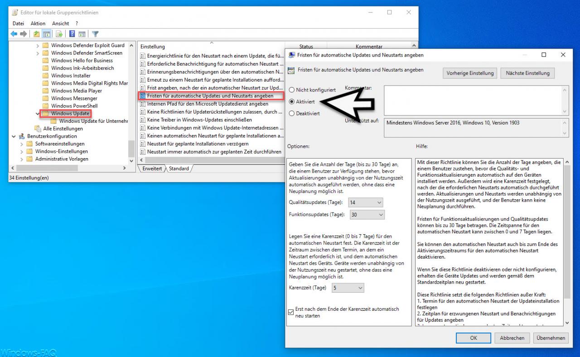The width and height of the screenshot is (580, 357).
Task: Select Fristen für automatische Updates list entry
Action: pyautogui.click(x=210, y=96)
